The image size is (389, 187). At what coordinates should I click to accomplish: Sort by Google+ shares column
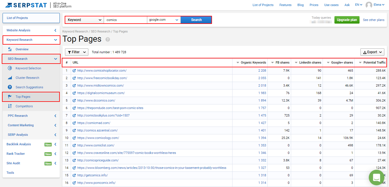tap(340, 62)
